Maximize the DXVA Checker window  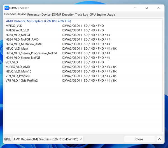tap(146, 8)
